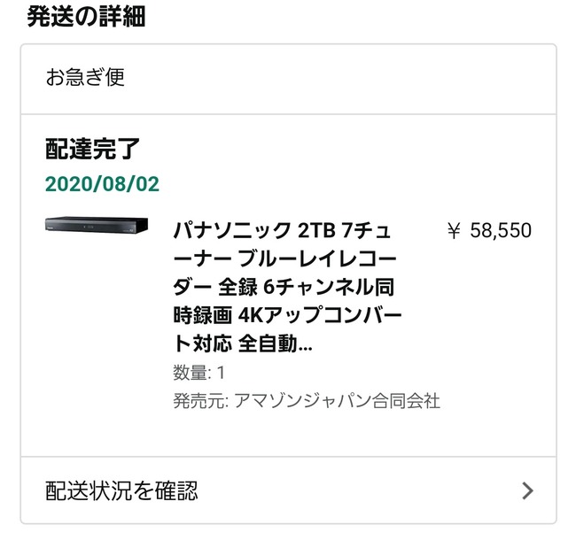Select the 配達完了 status heading
576x540 pixels.
click(x=92, y=149)
